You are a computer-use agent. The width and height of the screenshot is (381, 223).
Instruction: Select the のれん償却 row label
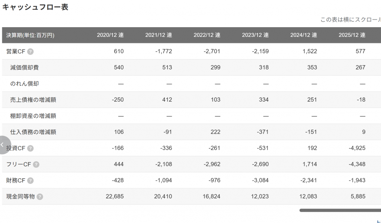click(25, 84)
